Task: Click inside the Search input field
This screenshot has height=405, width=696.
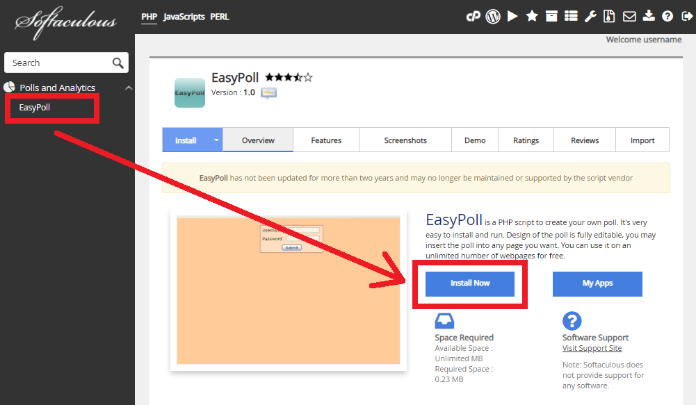Action: pos(56,62)
